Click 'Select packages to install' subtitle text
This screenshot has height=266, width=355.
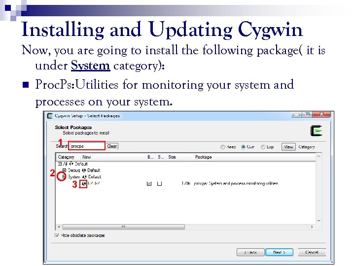tap(86, 133)
